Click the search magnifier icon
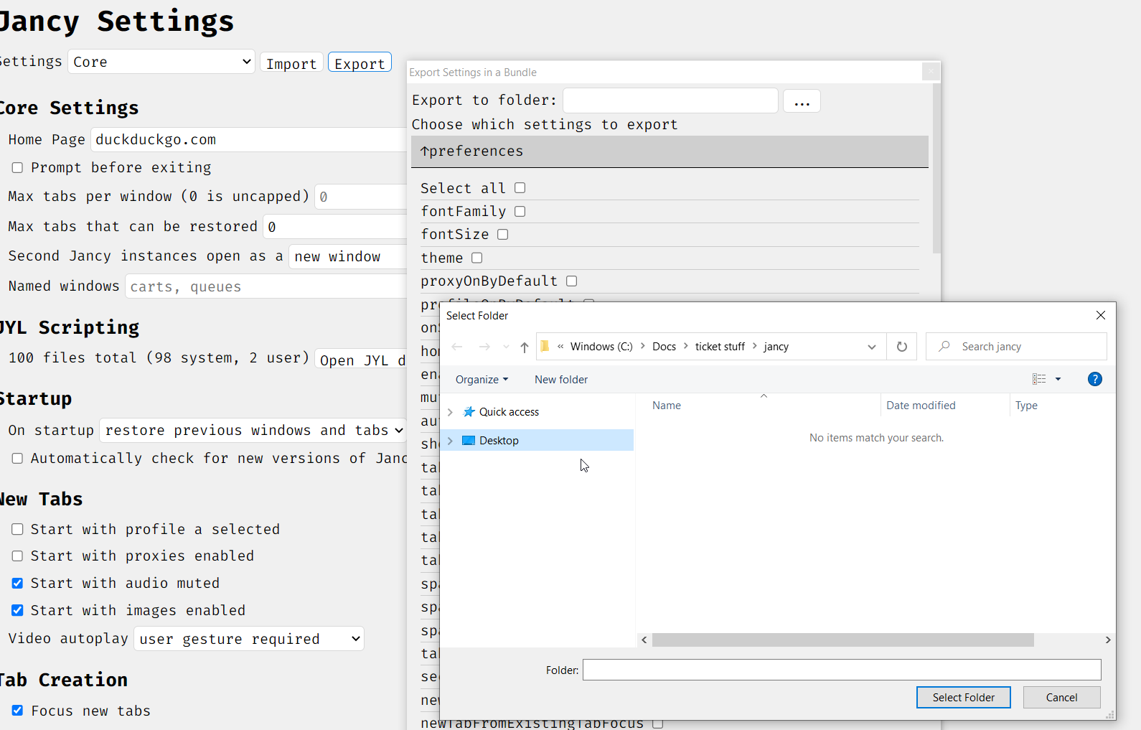The width and height of the screenshot is (1141, 730). pos(944,346)
